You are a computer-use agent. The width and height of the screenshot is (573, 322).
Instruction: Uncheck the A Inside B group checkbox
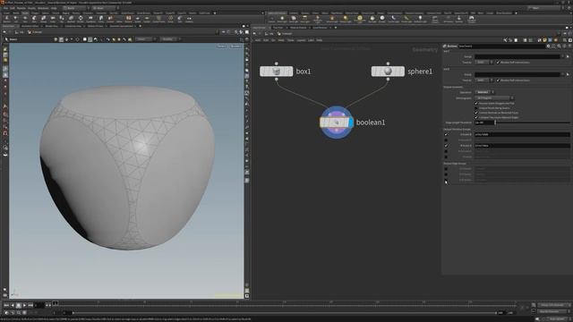[446, 135]
